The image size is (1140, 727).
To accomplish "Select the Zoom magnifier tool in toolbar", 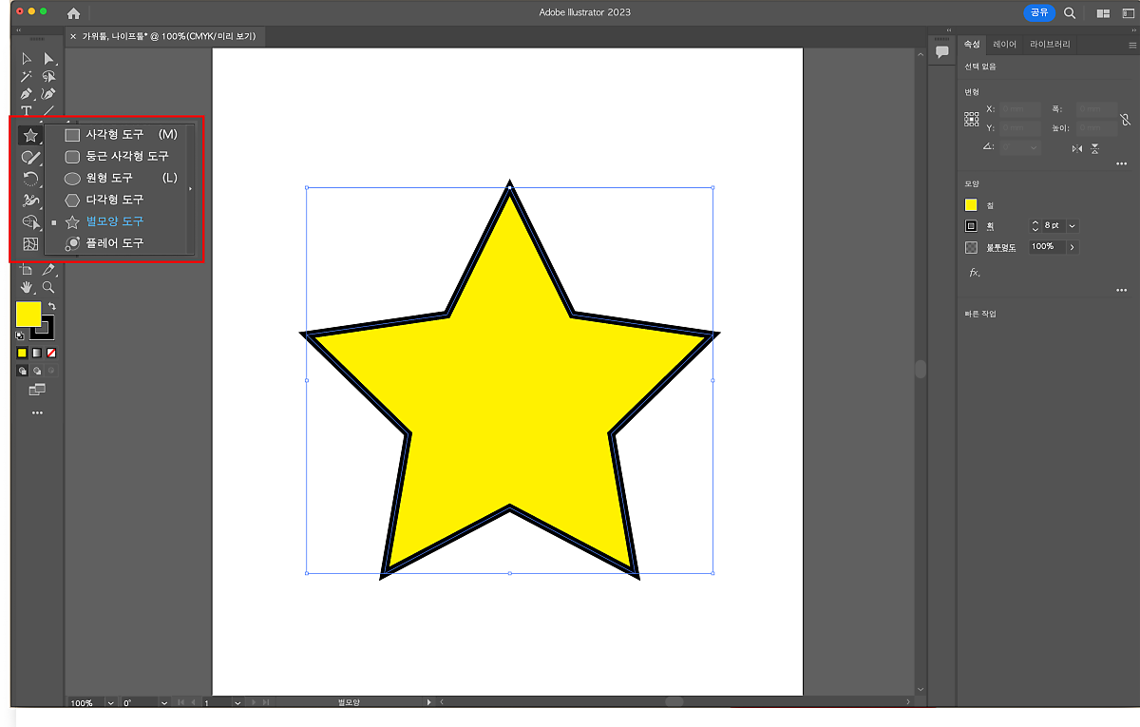I will 48,287.
